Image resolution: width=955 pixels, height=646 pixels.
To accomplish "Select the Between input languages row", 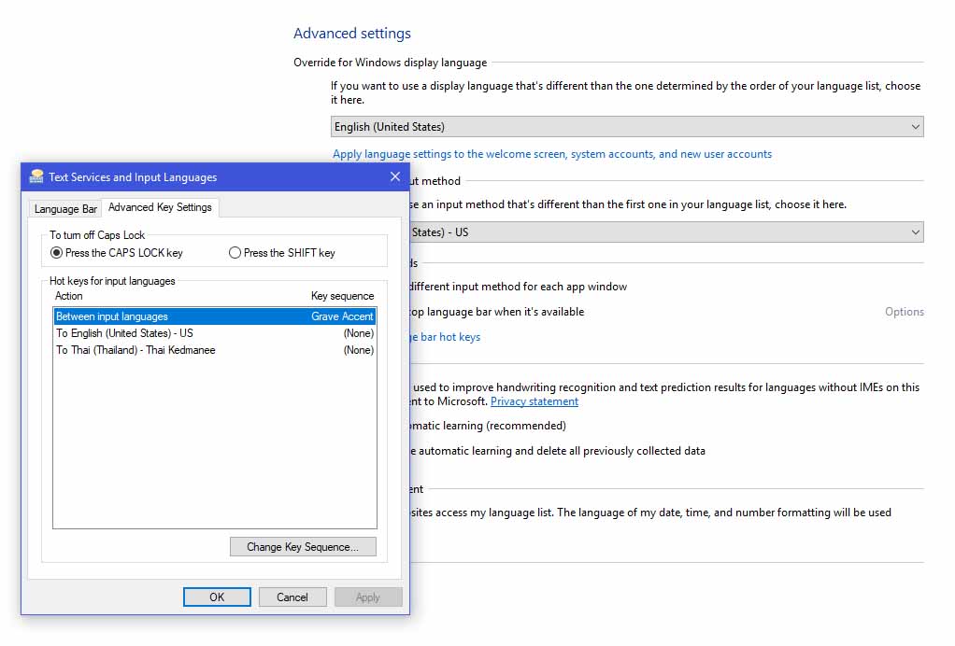I will coord(214,316).
